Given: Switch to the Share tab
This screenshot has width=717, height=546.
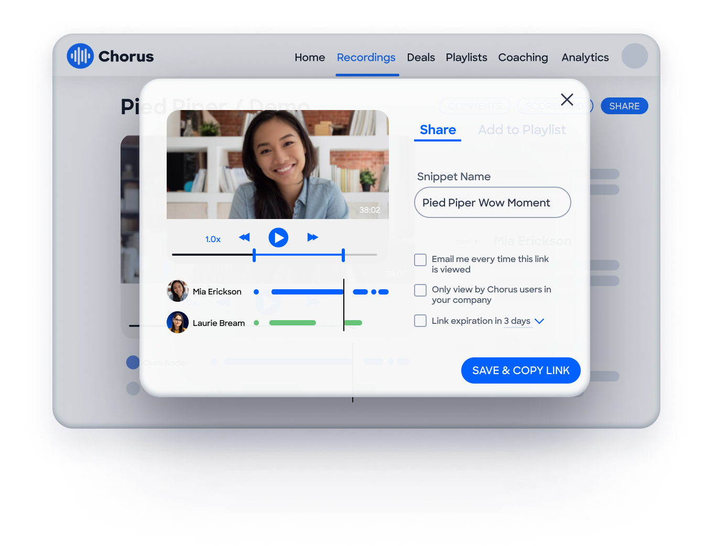Looking at the screenshot, I should (438, 130).
